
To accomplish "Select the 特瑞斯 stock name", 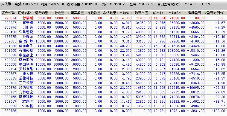I will (28, 18).
